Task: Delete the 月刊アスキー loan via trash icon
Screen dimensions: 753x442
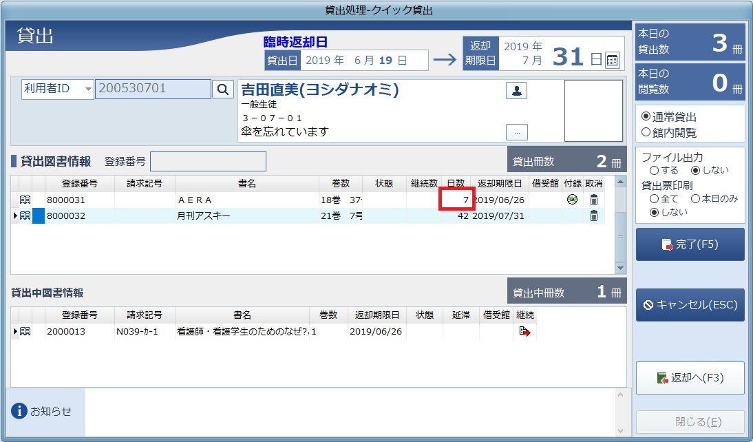Action: [594, 215]
